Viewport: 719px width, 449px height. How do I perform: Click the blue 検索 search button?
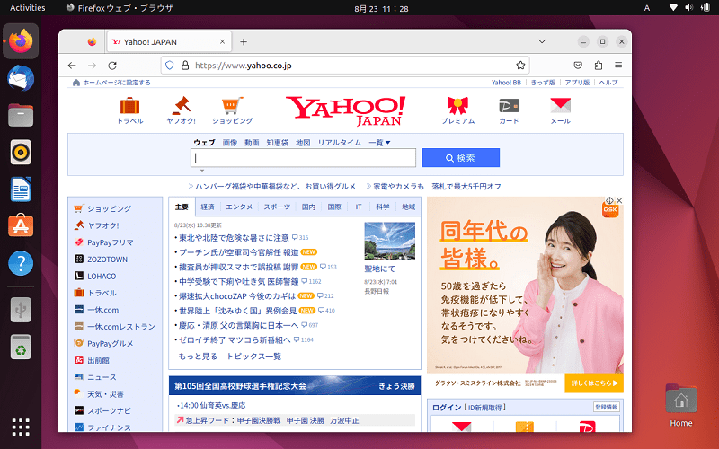click(460, 158)
